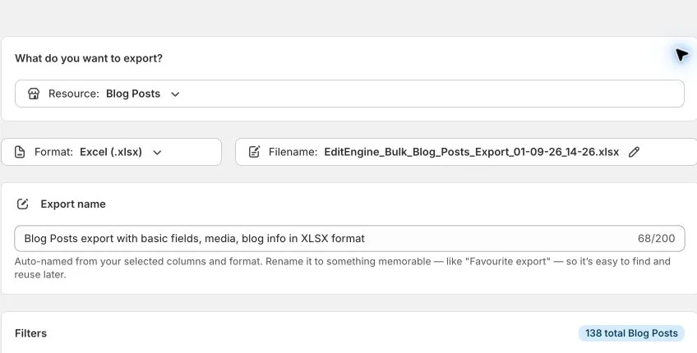Expand the Resource chevron arrow
Image resolution: width=697 pixels, height=353 pixels.
tap(175, 94)
